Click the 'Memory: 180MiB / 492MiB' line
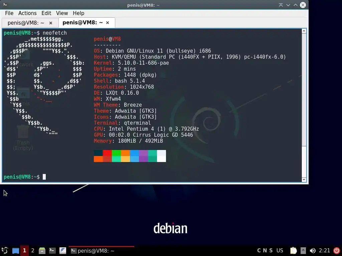 (x=128, y=141)
